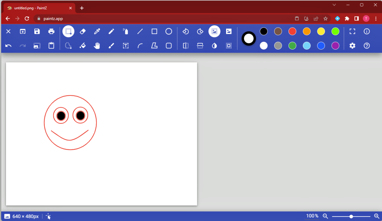
Task: Rotate the image clockwise
Action: coord(200,31)
